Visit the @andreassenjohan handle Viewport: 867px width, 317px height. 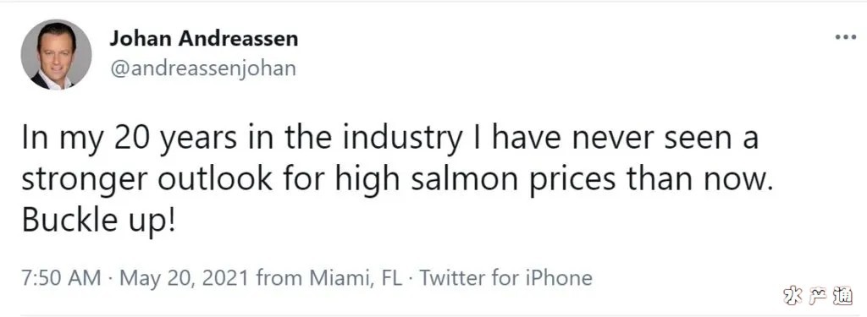(x=203, y=68)
